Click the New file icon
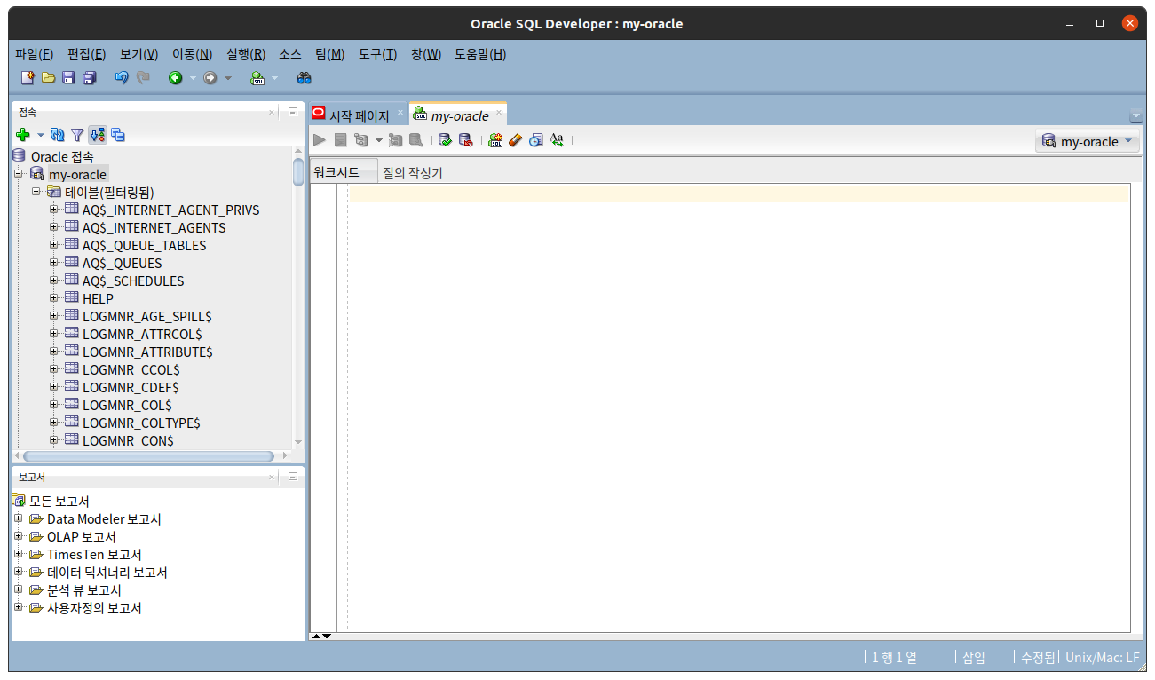 click(x=28, y=78)
